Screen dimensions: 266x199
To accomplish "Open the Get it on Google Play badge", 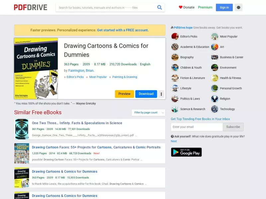I will pyautogui.click(x=186, y=152).
